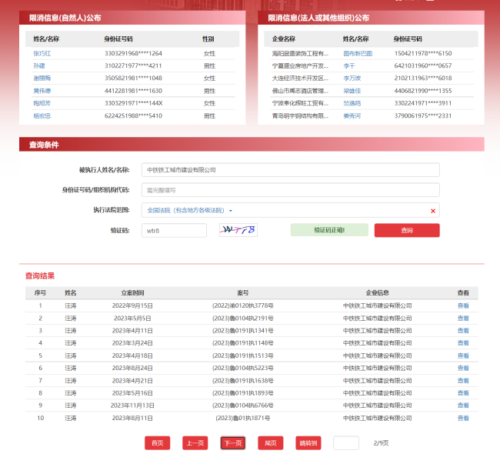Open person link 黄伟德
Image resolution: width=500 pixels, height=464 pixels.
coord(42,91)
